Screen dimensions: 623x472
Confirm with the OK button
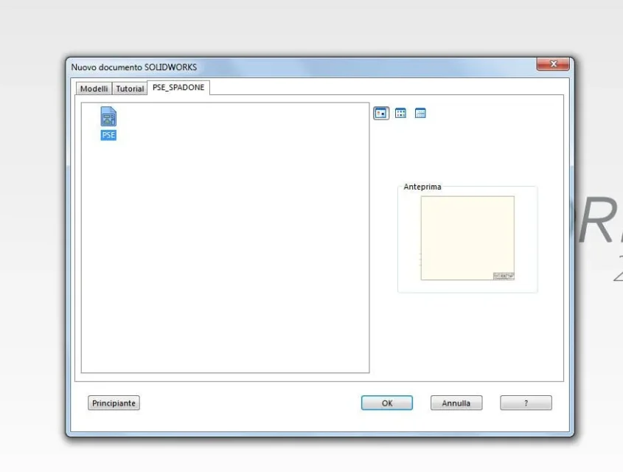tap(387, 403)
